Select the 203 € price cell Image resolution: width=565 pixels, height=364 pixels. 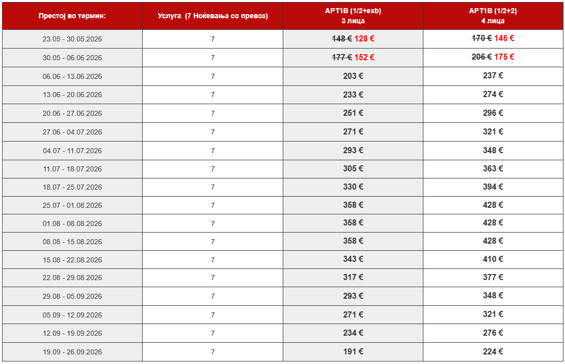tap(353, 76)
